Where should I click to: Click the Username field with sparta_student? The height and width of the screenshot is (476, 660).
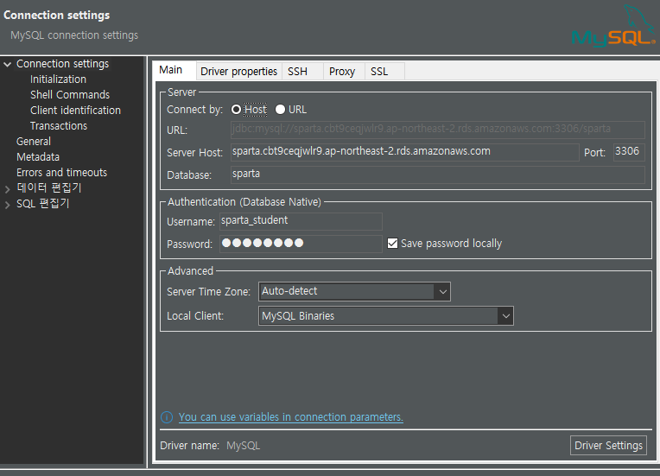coord(301,221)
